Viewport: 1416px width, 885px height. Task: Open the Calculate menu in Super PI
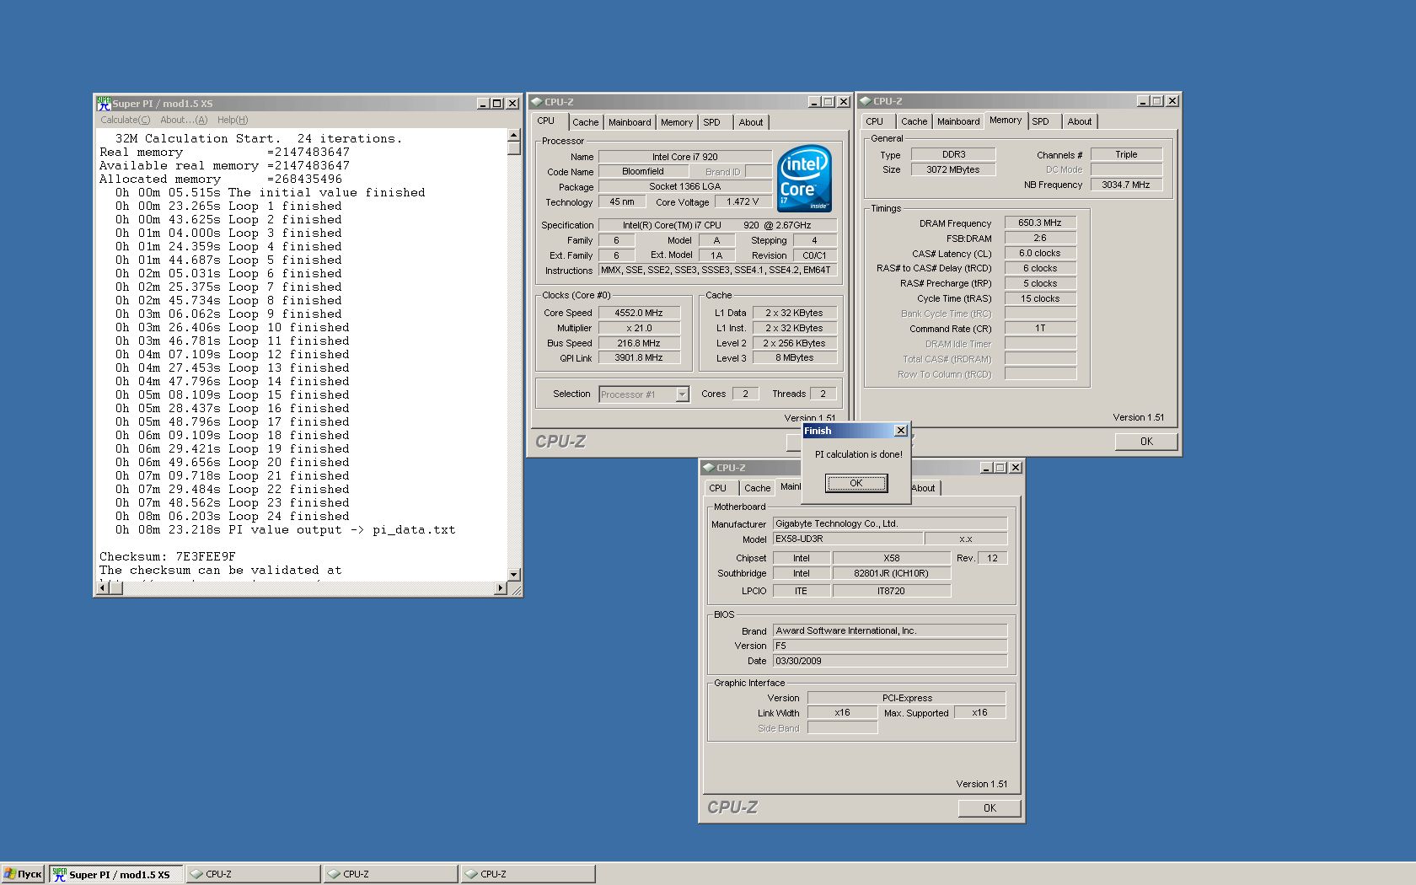pyautogui.click(x=126, y=120)
